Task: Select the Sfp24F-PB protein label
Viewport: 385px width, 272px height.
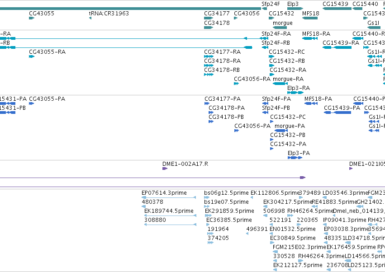Action: pos(276,108)
